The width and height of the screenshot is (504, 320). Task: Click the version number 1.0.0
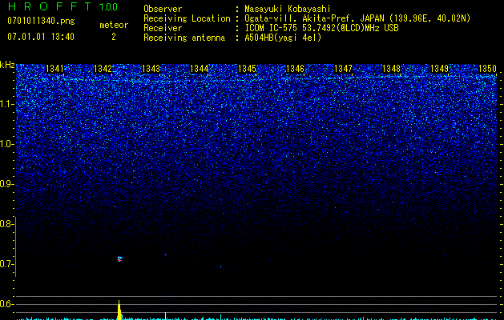tap(108, 6)
